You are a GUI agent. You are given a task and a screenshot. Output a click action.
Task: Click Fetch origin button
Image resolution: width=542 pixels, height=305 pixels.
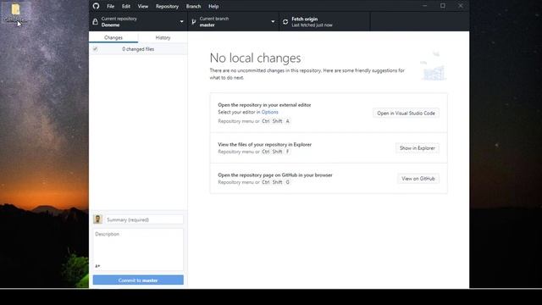click(x=324, y=22)
